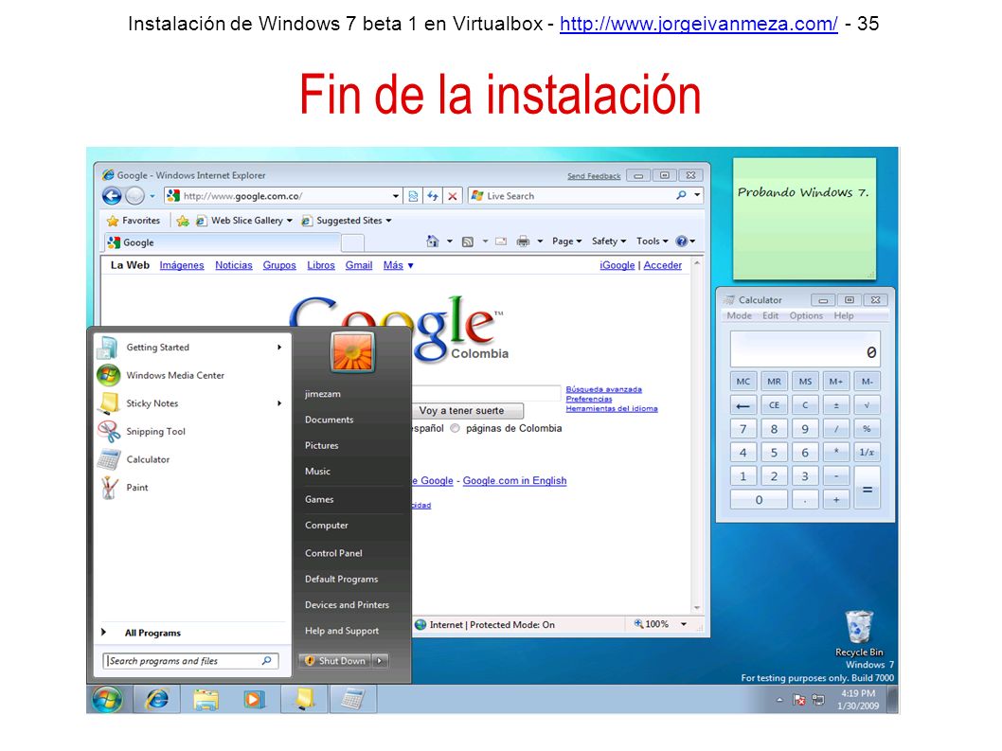
Task: Click the Shut Down button
Action: coord(336,661)
